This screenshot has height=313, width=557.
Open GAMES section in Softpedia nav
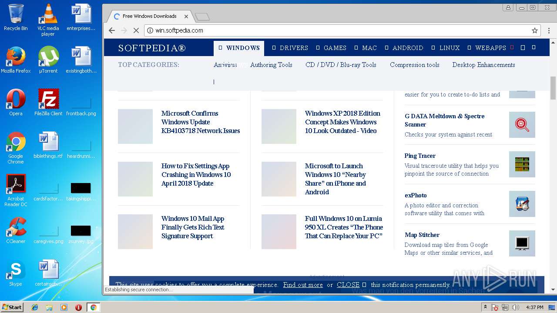(331, 48)
